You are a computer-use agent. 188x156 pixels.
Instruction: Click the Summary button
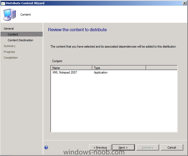tap(148, 148)
